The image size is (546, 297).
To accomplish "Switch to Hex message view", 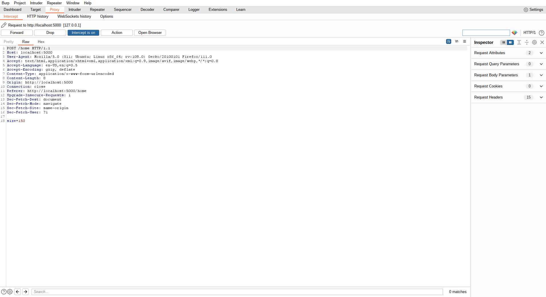I will 41,42.
